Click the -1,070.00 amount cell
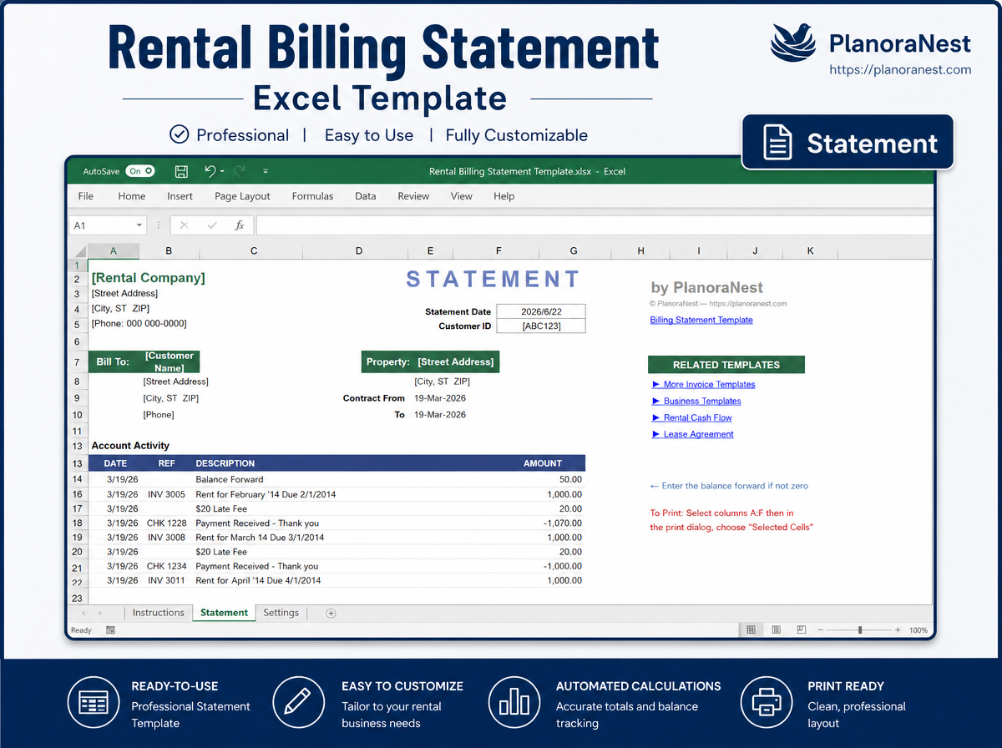 click(562, 523)
